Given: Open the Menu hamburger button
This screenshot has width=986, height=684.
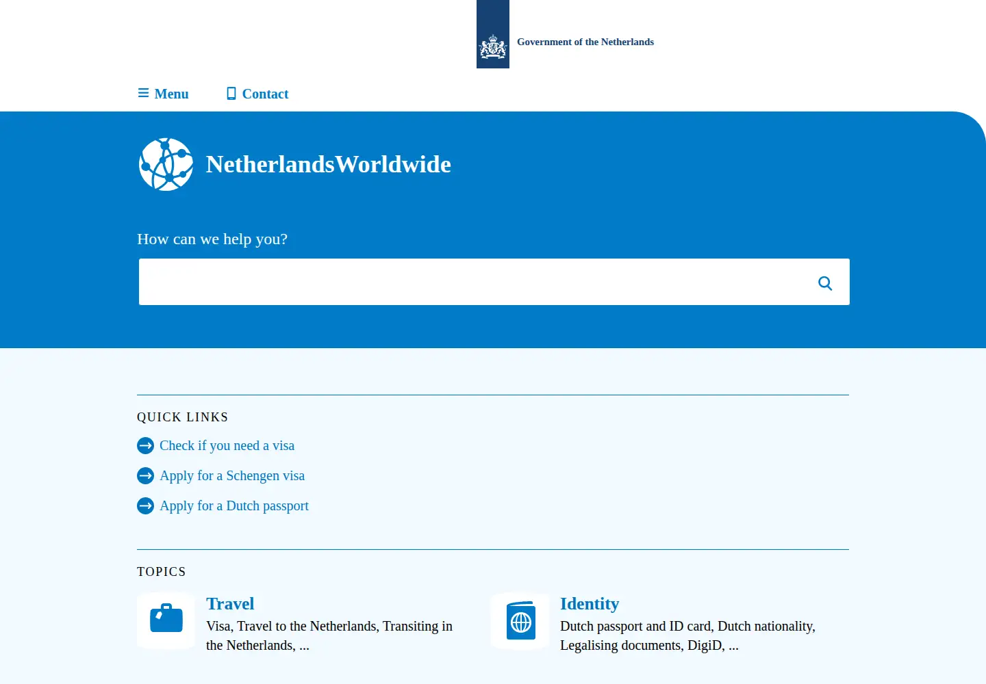Looking at the screenshot, I should (163, 94).
